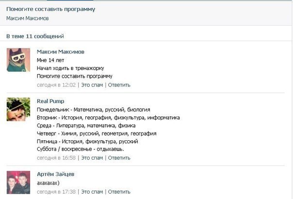Reply to Артём Зайцев's comment

(x=119, y=192)
